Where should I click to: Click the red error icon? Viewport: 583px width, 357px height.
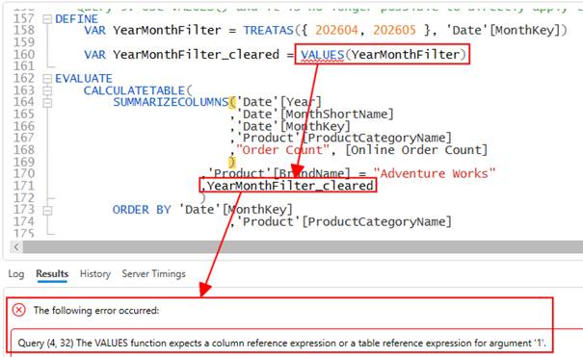19,310
